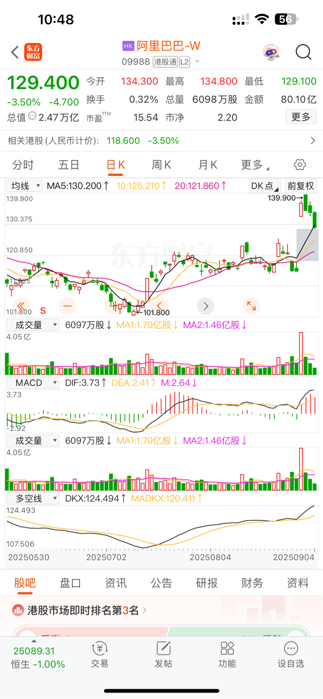Open the 公告 tab
Screen dimensions: 323x699
coord(161,583)
